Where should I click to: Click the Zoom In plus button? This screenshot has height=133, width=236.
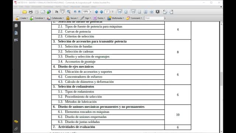tap(79, 12)
